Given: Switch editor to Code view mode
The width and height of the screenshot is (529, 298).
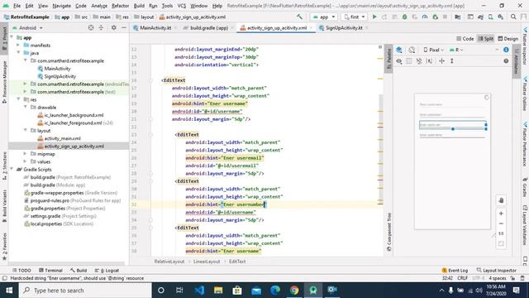Looking at the screenshot, I should click(x=465, y=39).
